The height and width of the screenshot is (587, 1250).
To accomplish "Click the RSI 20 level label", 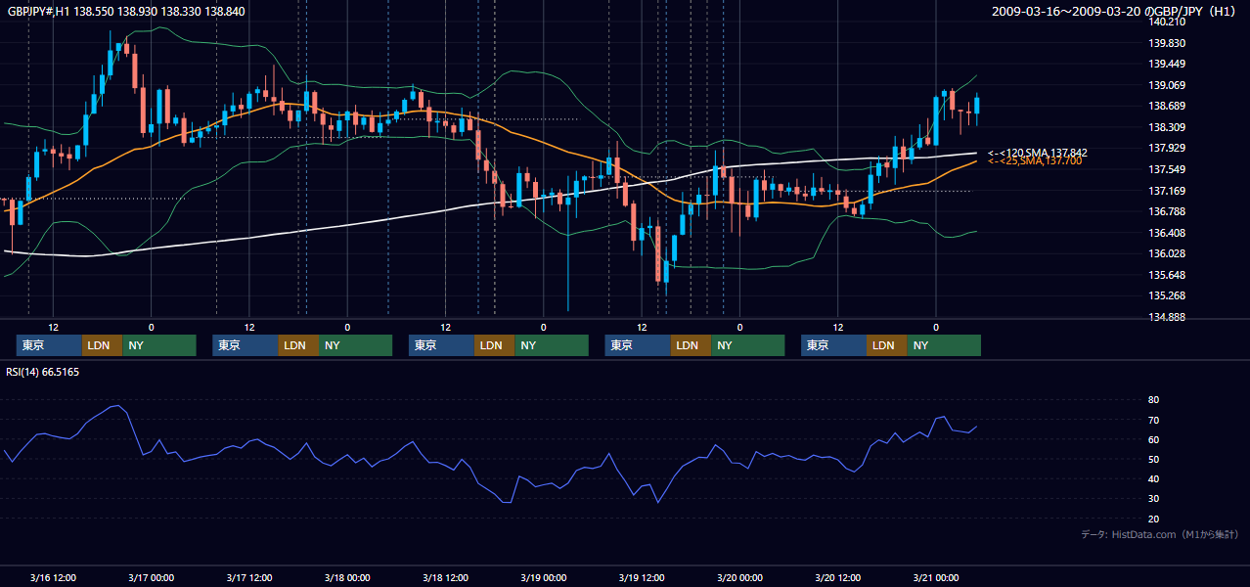I will point(1153,519).
